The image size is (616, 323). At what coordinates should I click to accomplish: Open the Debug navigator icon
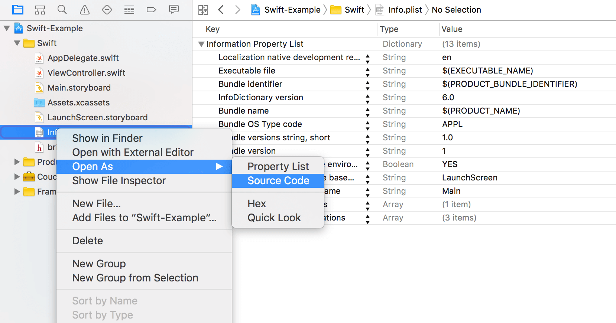tap(129, 10)
